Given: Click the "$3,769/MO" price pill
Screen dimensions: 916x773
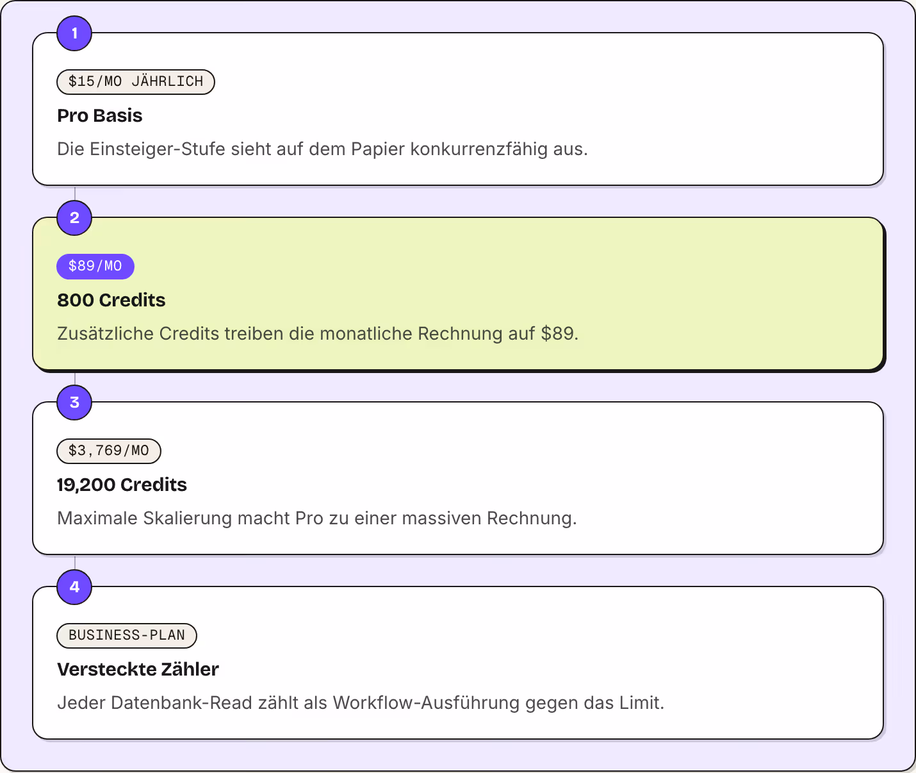Looking at the screenshot, I should click(x=109, y=451).
